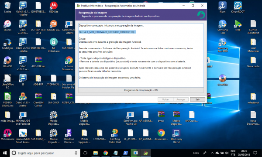The width and height of the screenshot is (262, 157).
Task: Select the iRoot desktop icon
Action: click(x=222, y=7)
